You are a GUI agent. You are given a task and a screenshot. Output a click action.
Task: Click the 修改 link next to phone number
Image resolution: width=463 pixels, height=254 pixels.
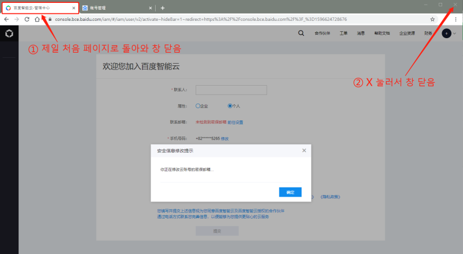(x=225, y=138)
